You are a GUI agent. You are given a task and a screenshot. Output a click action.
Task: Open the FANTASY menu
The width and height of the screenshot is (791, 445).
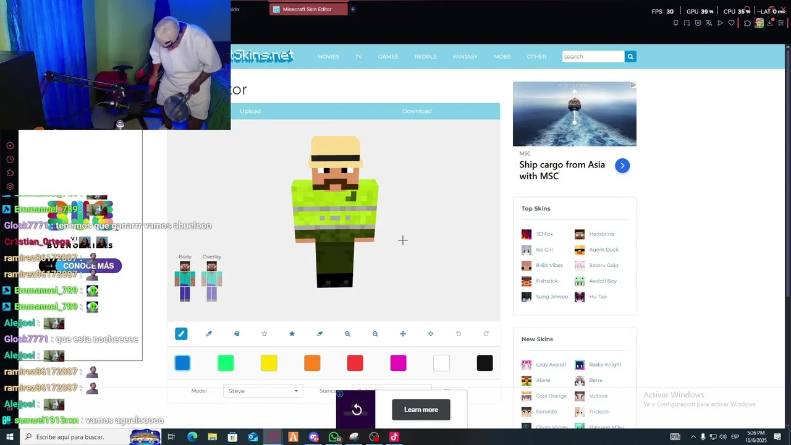tap(465, 56)
